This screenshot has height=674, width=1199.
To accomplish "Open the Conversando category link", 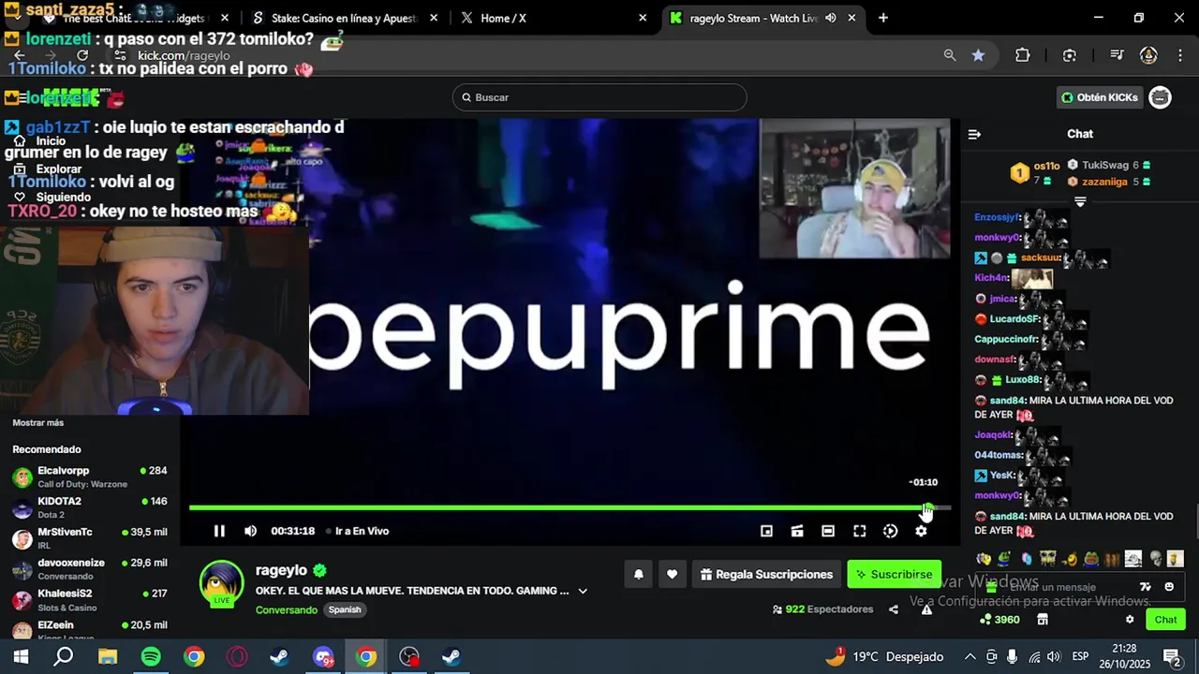I will tap(287, 609).
